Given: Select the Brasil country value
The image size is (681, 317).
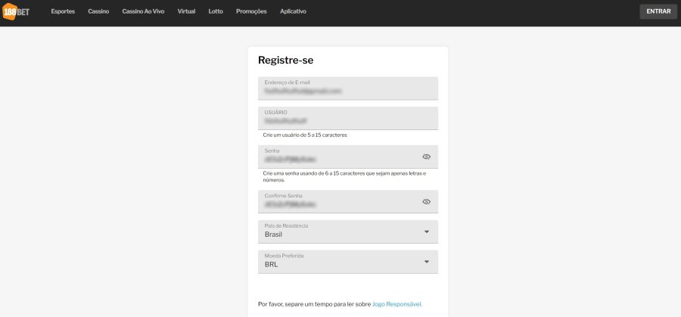Looking at the screenshot, I should click(x=274, y=235).
